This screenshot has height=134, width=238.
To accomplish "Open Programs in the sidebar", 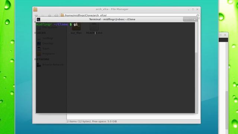I will (x=46, y=54).
